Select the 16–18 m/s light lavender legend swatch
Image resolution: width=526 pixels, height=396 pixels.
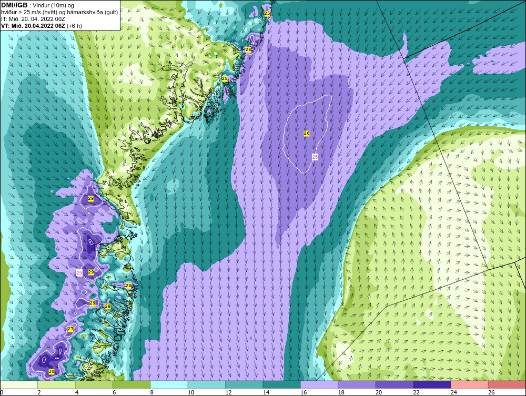coord(319,384)
